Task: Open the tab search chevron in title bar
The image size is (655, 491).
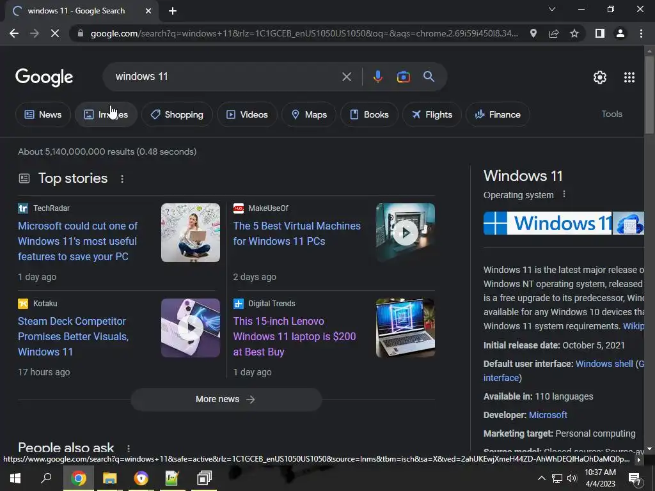Action: (x=552, y=9)
